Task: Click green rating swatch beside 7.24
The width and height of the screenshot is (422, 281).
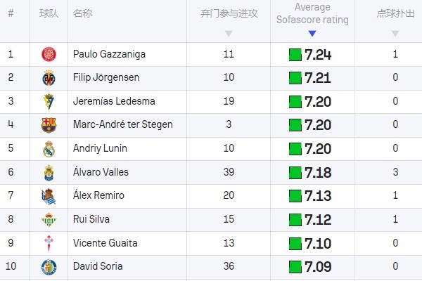Action: click(295, 54)
